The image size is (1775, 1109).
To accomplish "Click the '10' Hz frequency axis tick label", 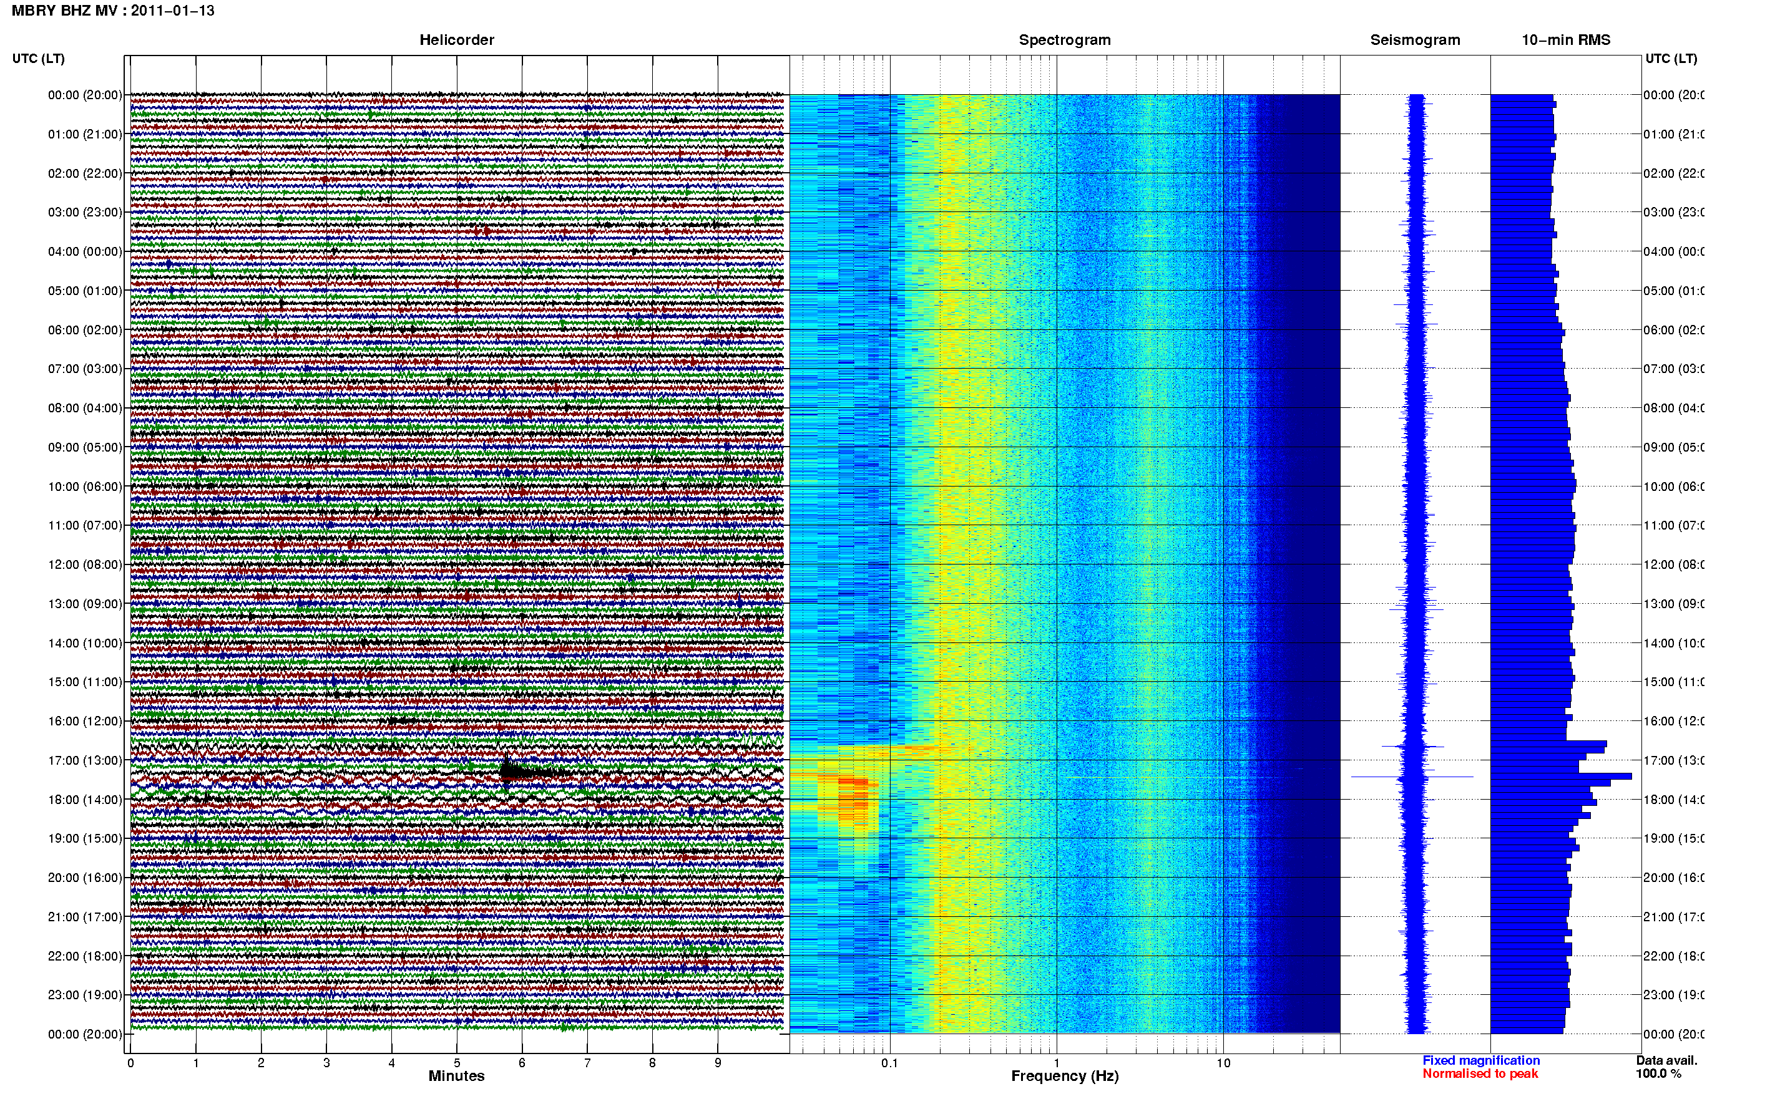I will click(1223, 1063).
